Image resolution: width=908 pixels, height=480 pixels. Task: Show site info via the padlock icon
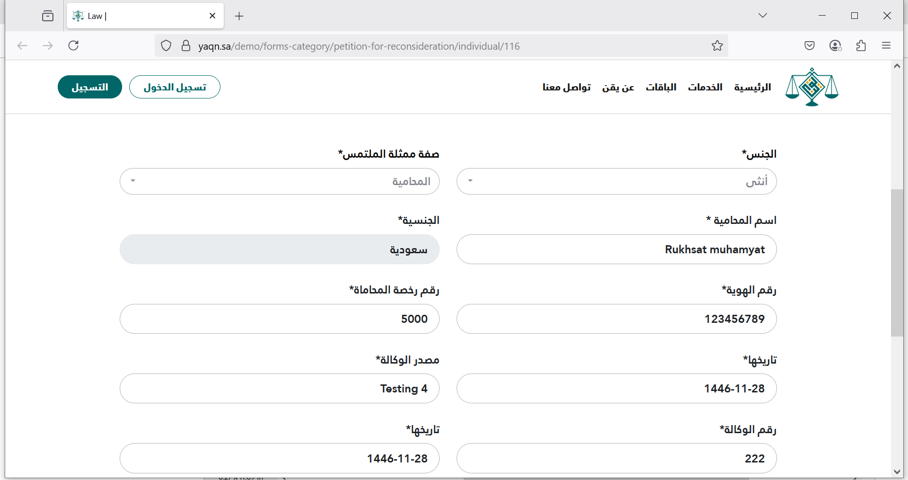[x=186, y=46]
